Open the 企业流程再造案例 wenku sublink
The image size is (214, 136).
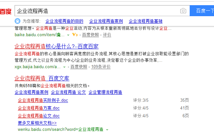[x=31, y=92]
